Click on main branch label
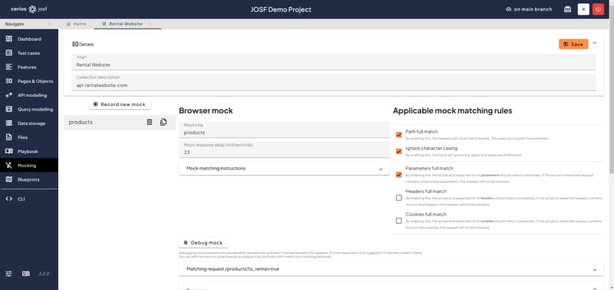This screenshot has width=614, height=290. point(533,10)
